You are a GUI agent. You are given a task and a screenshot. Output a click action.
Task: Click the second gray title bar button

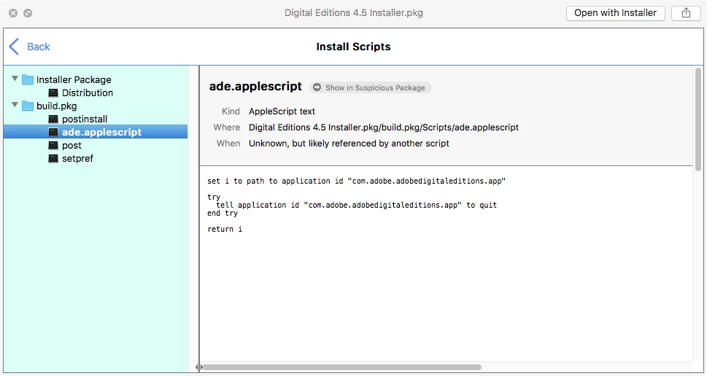28,13
